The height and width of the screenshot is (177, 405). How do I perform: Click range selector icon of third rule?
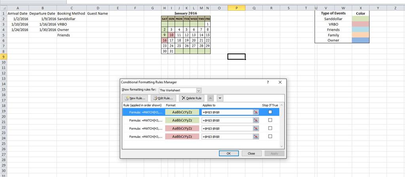point(256,128)
